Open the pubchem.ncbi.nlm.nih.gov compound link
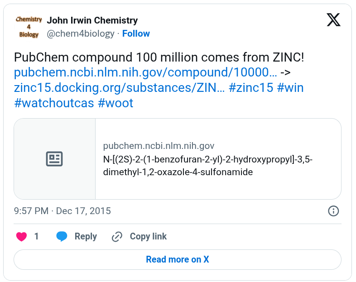This screenshot has height=282, width=356. coord(145,72)
